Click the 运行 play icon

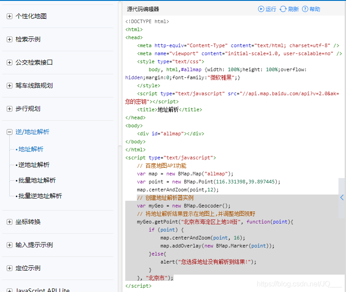261,9
